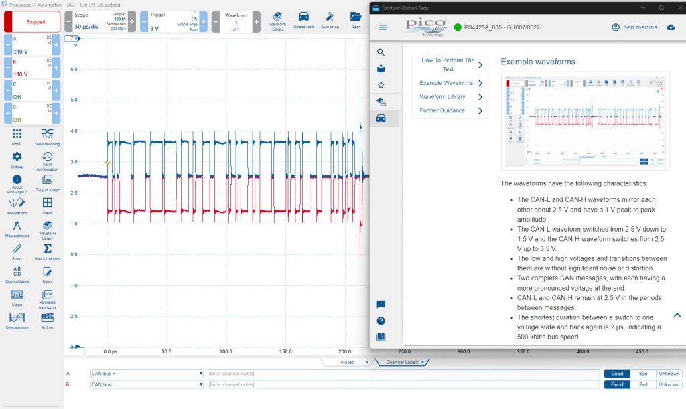Launch Auto setup from the toolbar
This screenshot has height=409, width=686.
(330, 21)
